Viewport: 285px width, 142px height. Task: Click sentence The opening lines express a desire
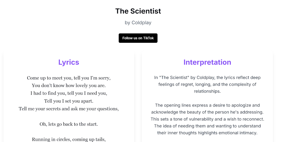click(207, 105)
